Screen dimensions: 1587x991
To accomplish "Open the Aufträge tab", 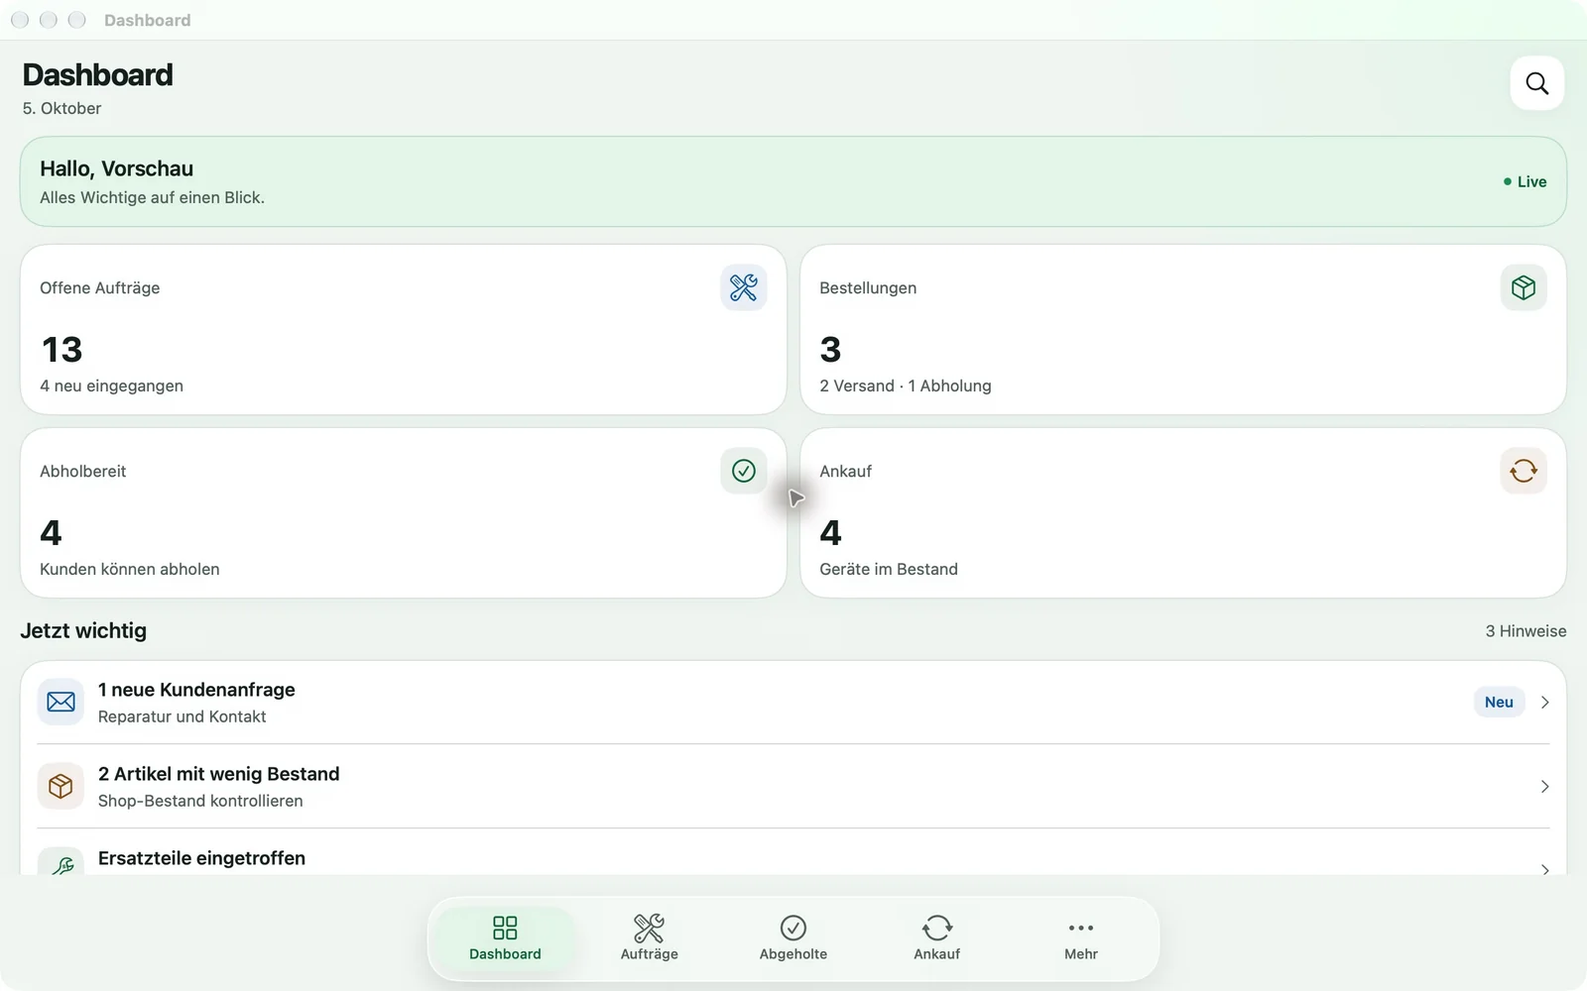I will [x=649, y=938].
